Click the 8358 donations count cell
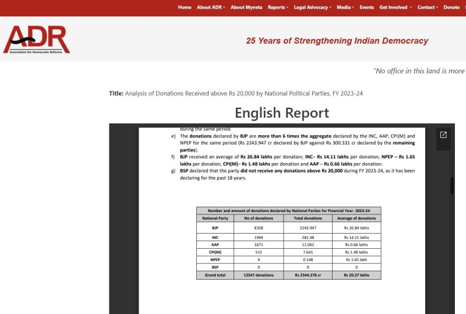 [259, 228]
